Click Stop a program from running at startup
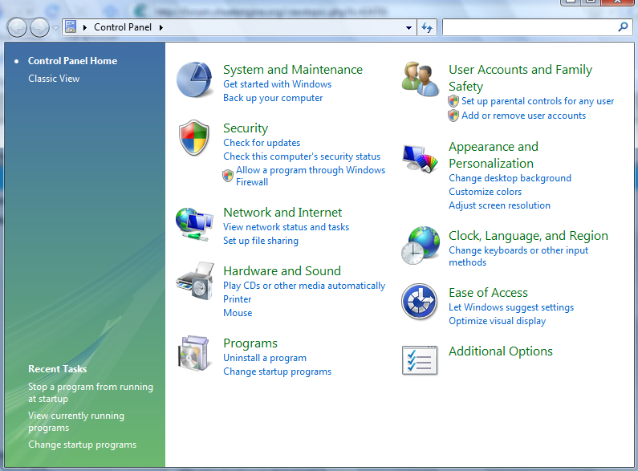Viewport: 638px width, 471px height. coord(91,393)
